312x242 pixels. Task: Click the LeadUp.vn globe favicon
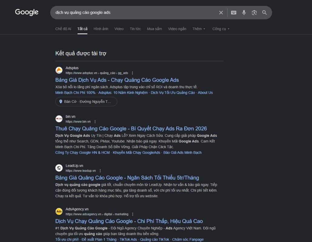59,168
